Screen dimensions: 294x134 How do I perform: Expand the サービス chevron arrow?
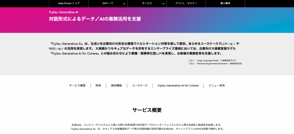[x=163, y=3]
